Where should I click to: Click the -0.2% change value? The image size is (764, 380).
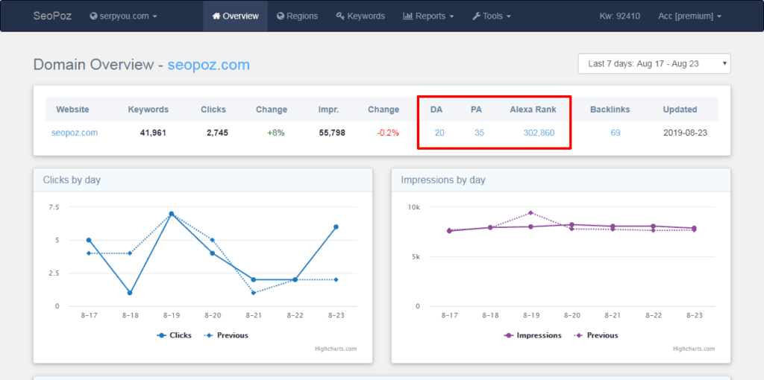pyautogui.click(x=388, y=133)
